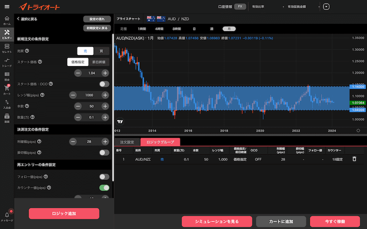Increase start price 1.04
367x229 pixels.
pos(105,73)
